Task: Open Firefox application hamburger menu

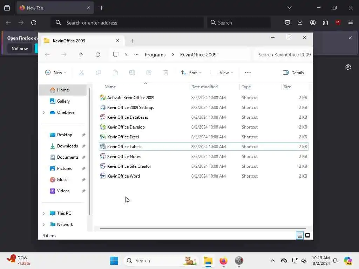Action: (351, 22)
